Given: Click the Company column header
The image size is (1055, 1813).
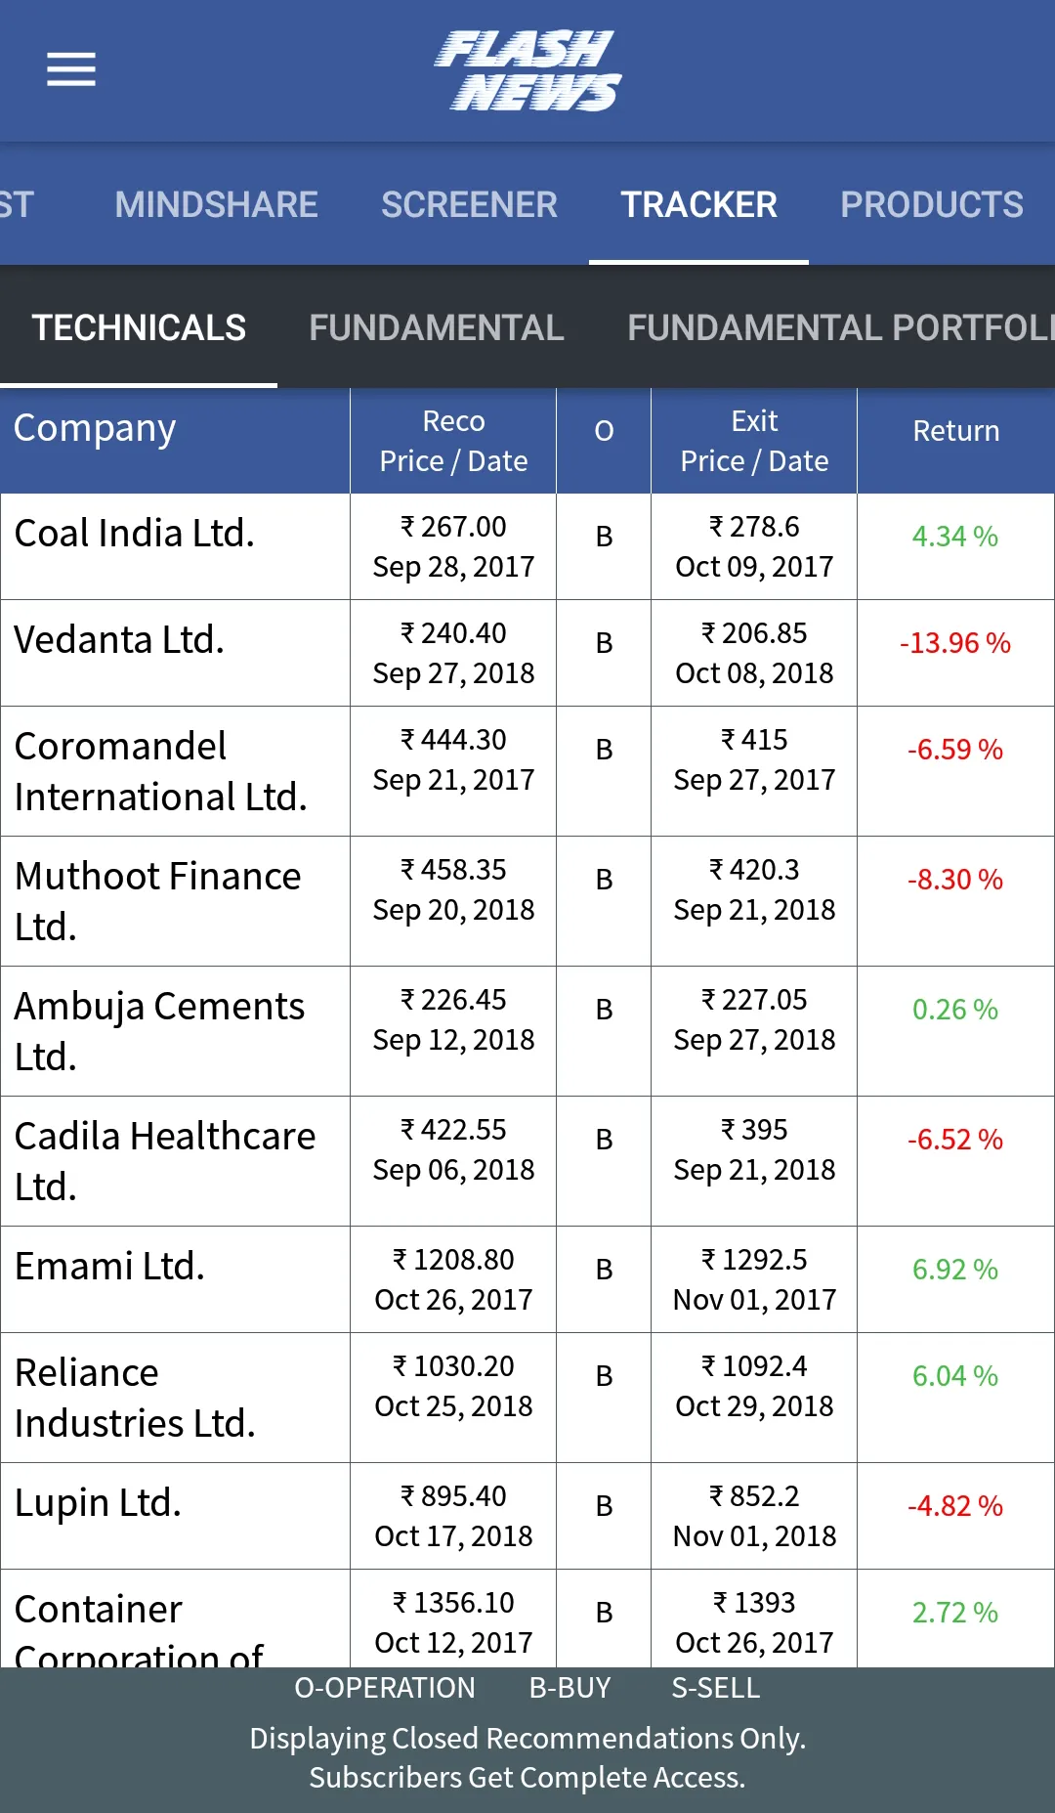Looking at the screenshot, I should [95, 428].
